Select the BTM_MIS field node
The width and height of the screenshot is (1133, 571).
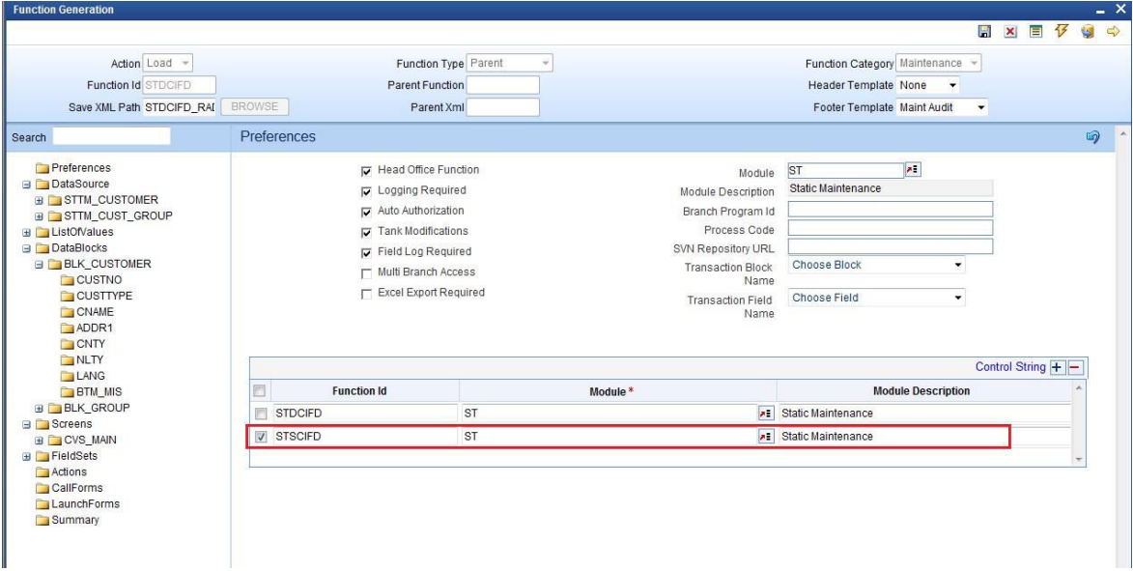tap(92, 391)
